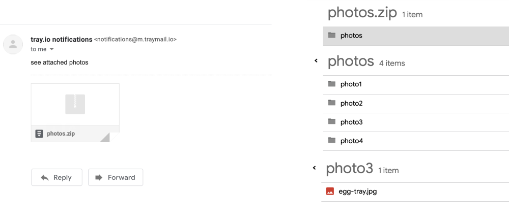Click the photo4 folder icon

[x=332, y=140]
